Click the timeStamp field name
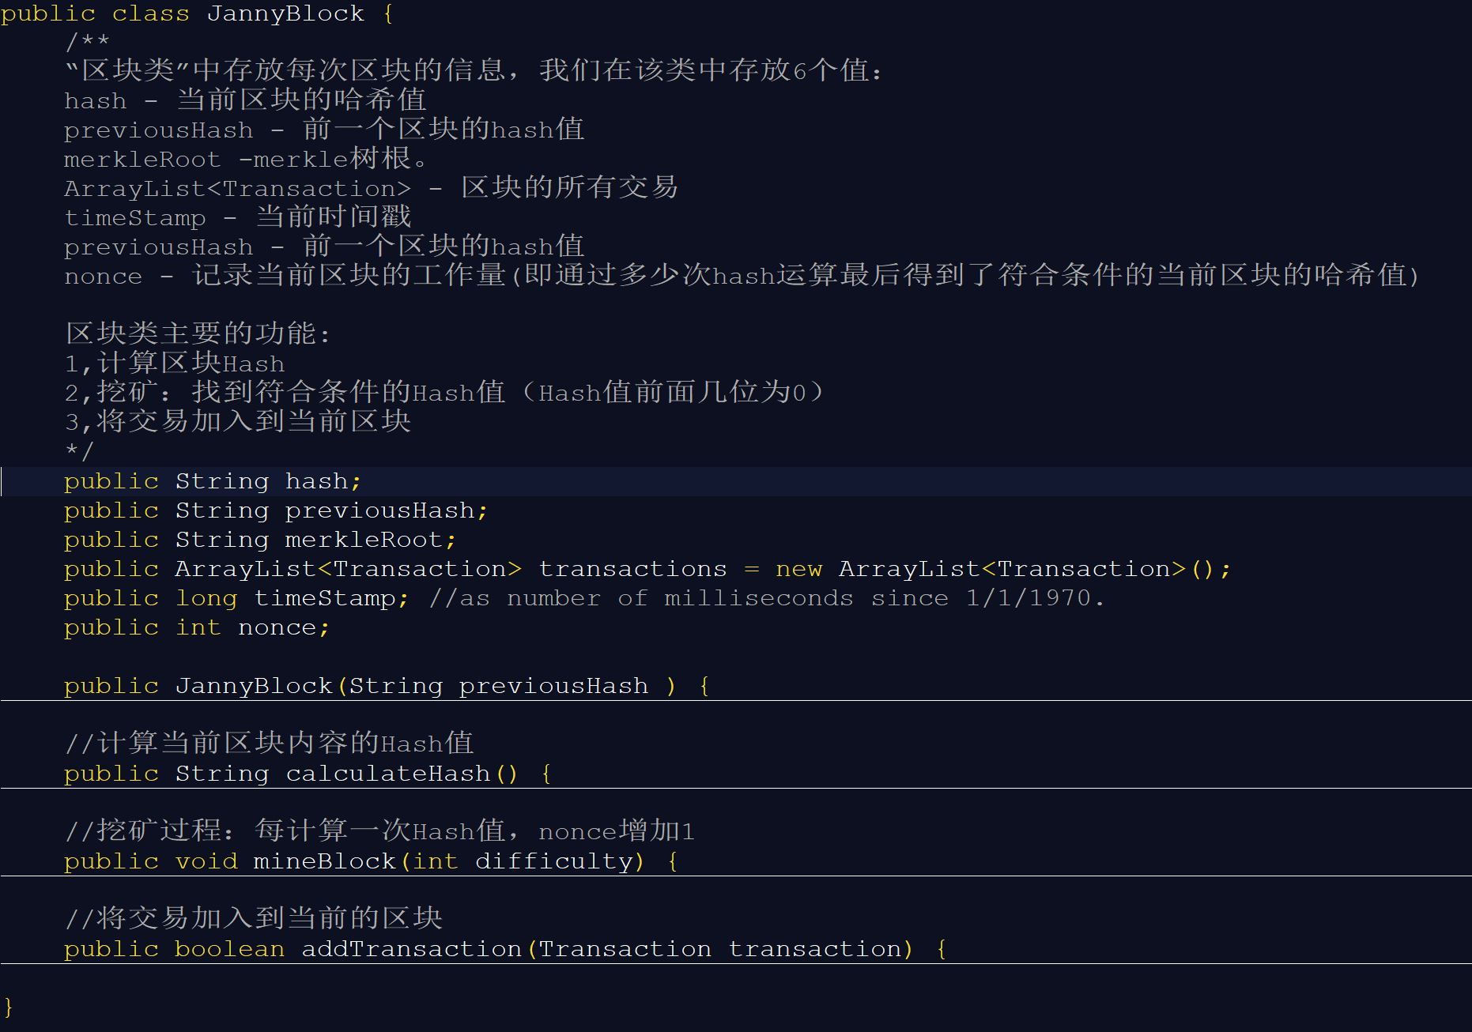 [x=325, y=598]
